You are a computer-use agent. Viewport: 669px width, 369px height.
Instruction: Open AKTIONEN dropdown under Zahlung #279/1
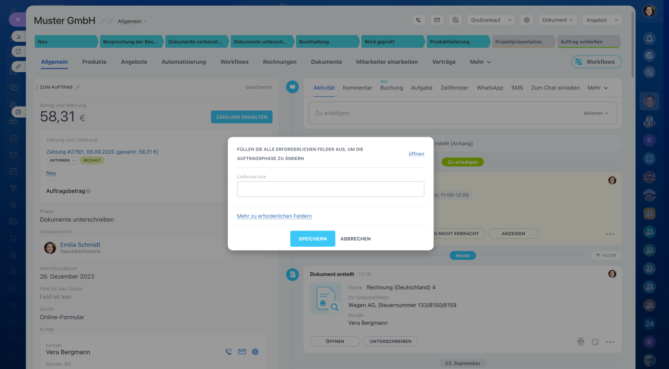click(x=62, y=160)
